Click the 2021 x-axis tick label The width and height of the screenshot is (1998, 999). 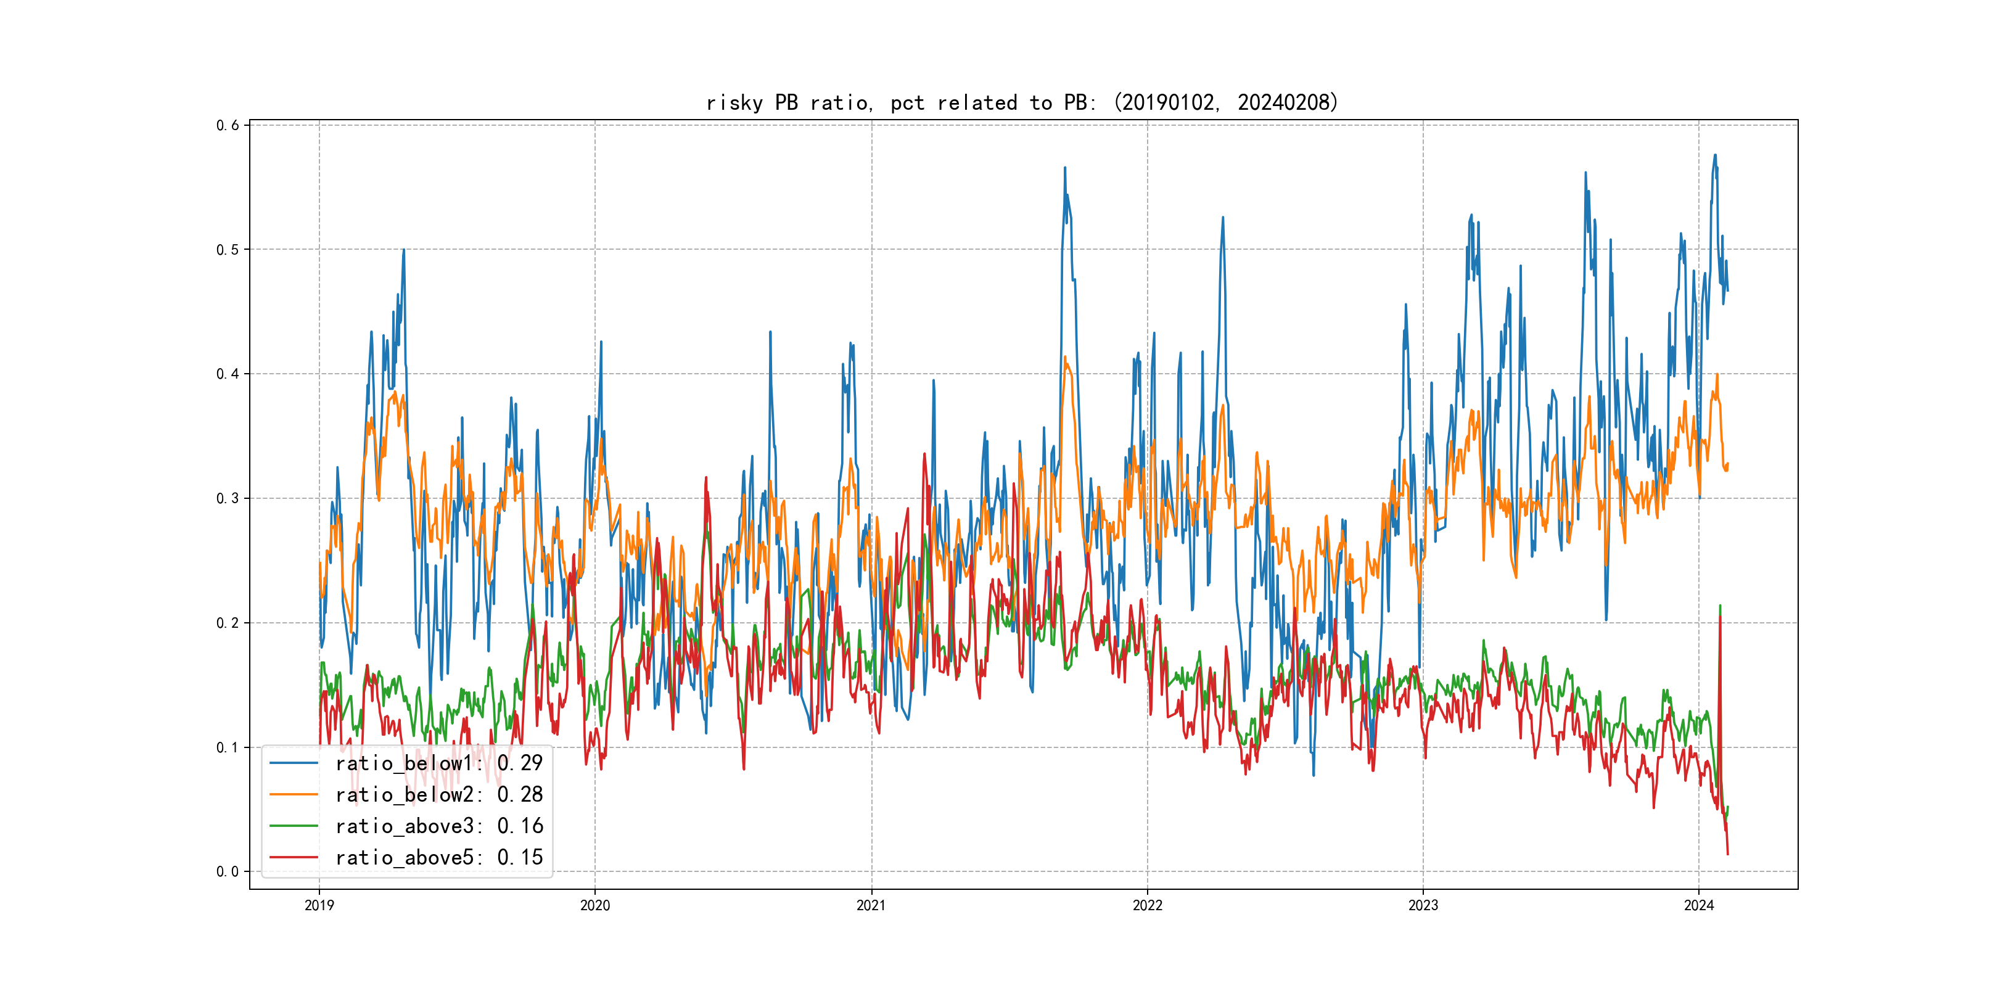[x=871, y=905]
